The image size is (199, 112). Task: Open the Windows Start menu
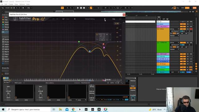3,109
